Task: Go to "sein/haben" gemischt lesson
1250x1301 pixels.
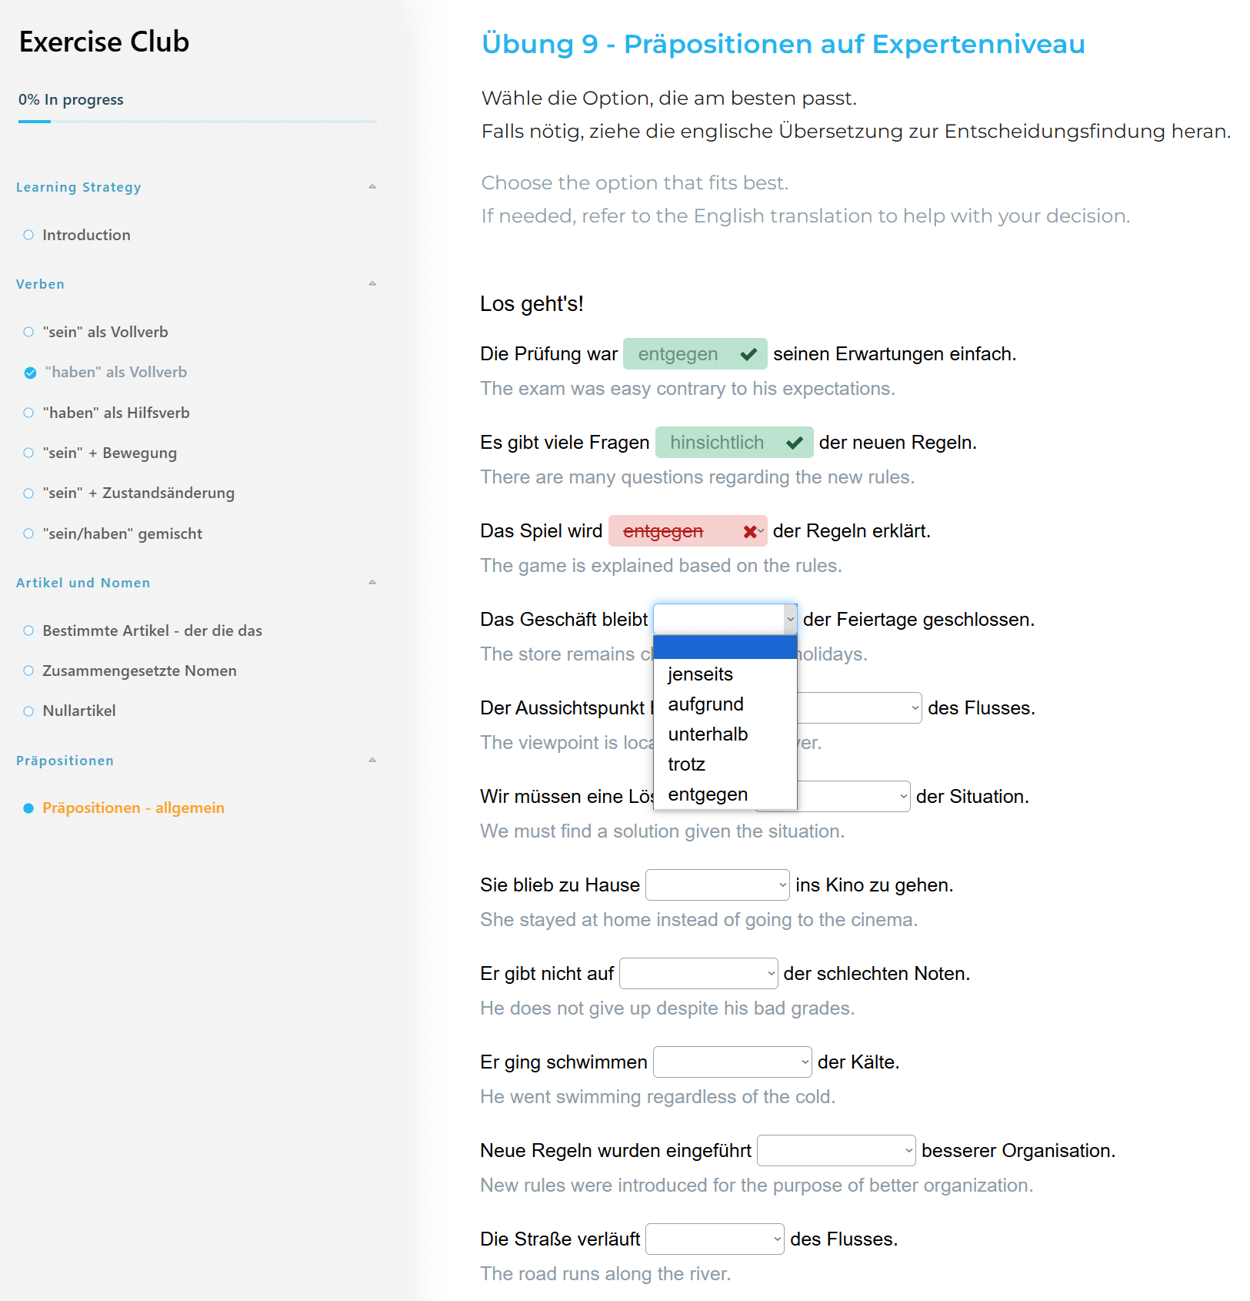Action: [122, 533]
